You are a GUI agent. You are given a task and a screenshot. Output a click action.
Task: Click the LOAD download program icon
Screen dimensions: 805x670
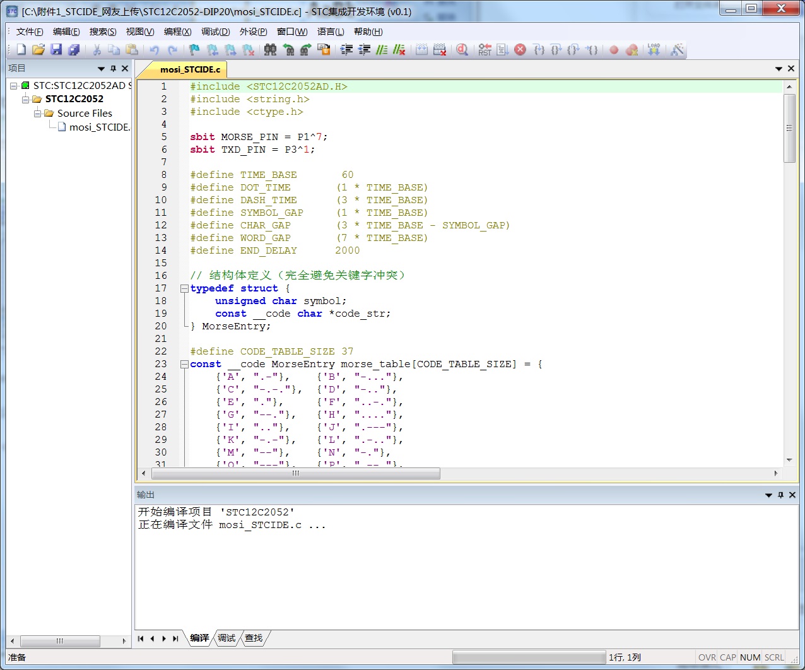point(654,50)
